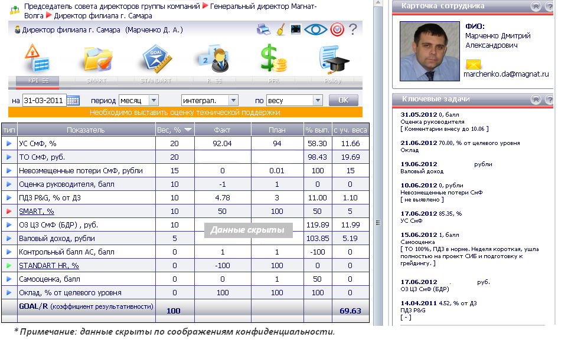Expand the Самооценка, балл row arrow
The width and height of the screenshot is (568, 340).
point(9,279)
